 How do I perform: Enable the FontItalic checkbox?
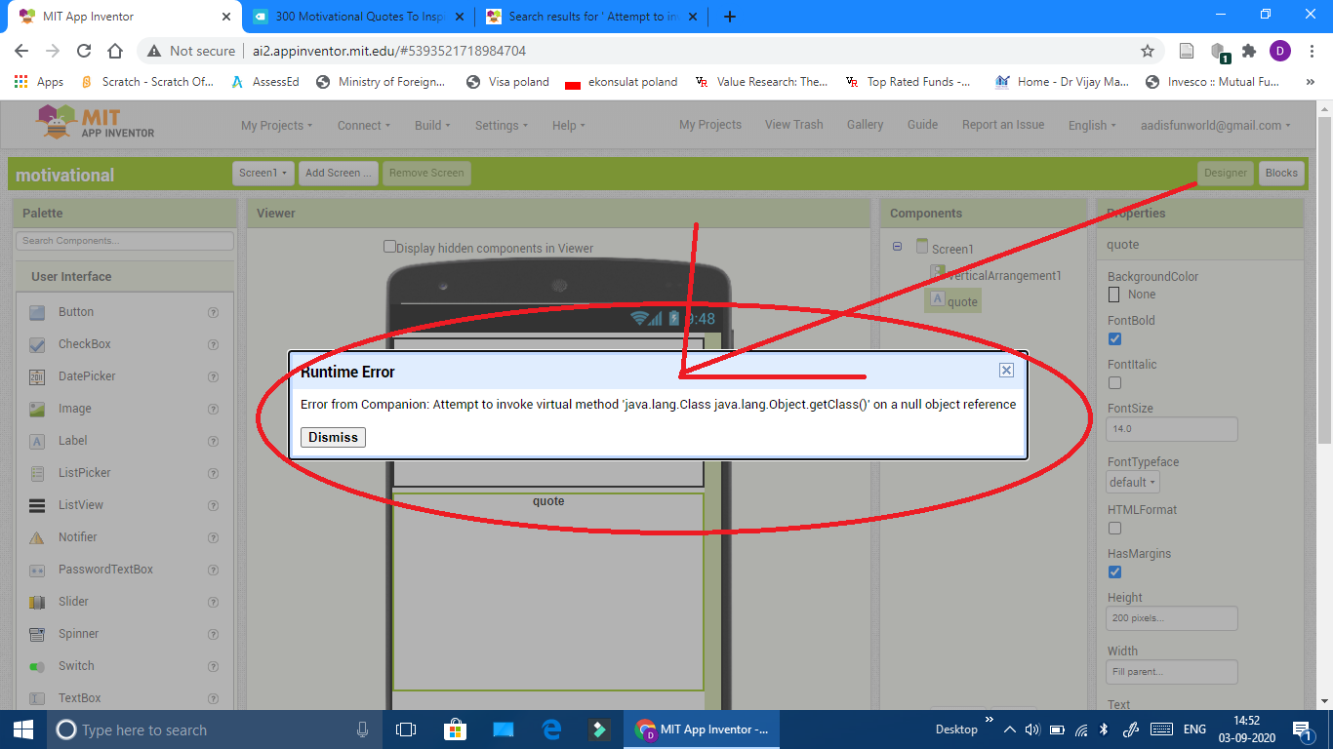(1115, 382)
